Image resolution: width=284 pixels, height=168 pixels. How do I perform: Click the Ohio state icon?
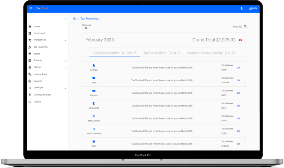pyautogui.click(x=94, y=142)
